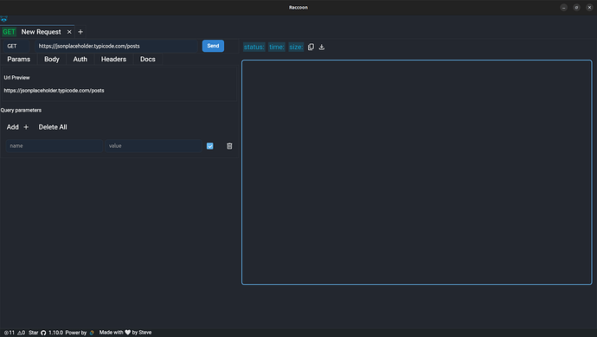Uncheck the query parameter enabled checkbox
The width and height of the screenshot is (597, 337).
click(x=209, y=146)
